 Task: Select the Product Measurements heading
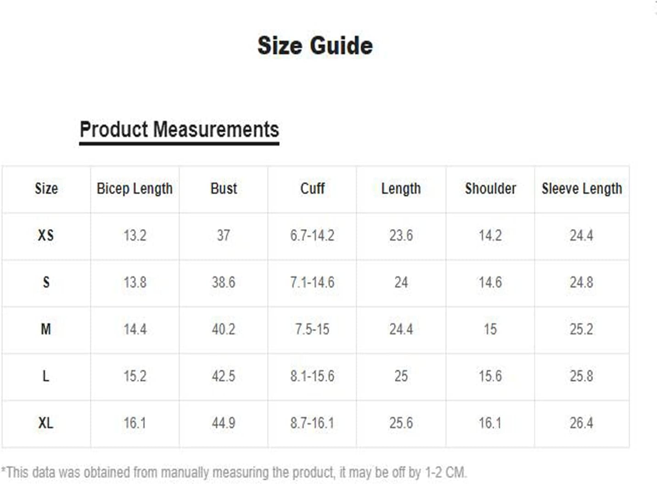[179, 129]
